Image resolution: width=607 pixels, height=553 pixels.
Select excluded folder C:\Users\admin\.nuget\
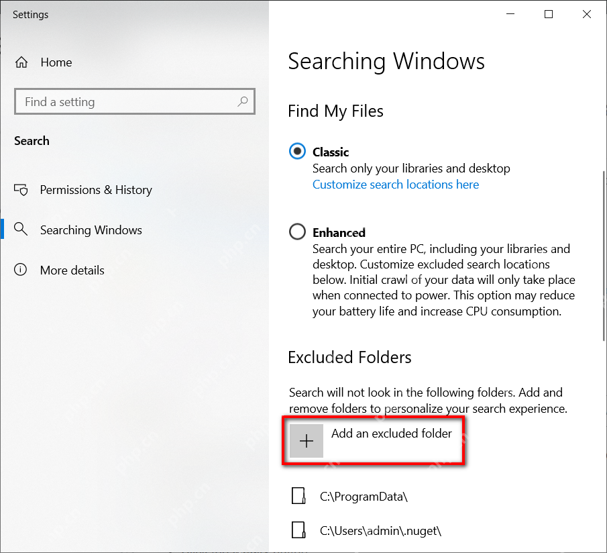tap(380, 530)
